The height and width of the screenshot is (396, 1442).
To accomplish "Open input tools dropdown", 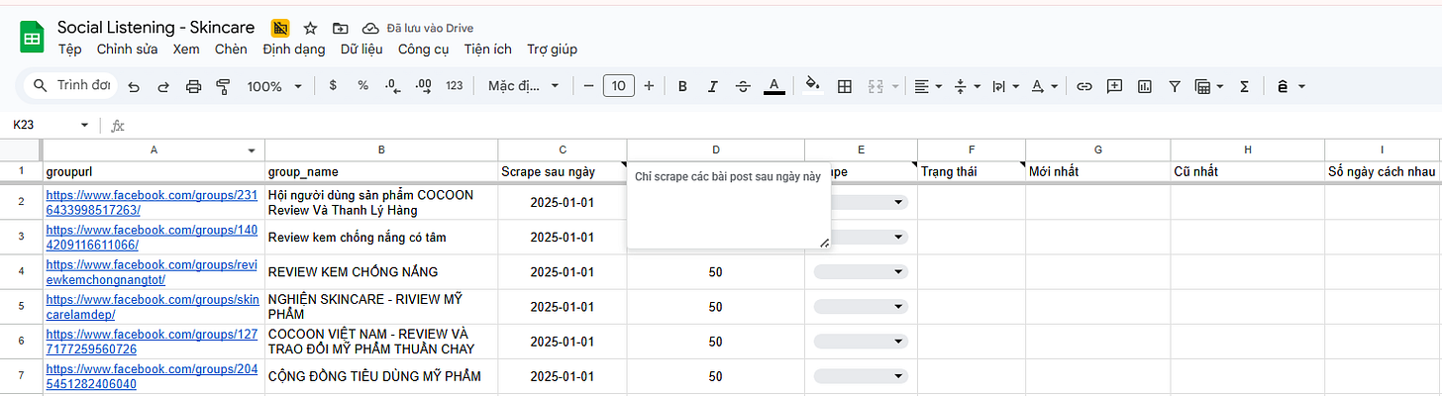I will pyautogui.click(x=1290, y=86).
